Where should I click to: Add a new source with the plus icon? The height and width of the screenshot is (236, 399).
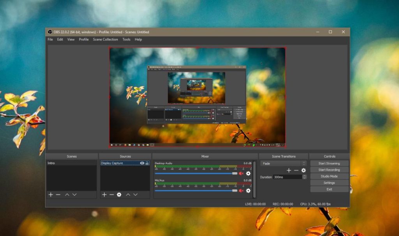click(x=104, y=194)
